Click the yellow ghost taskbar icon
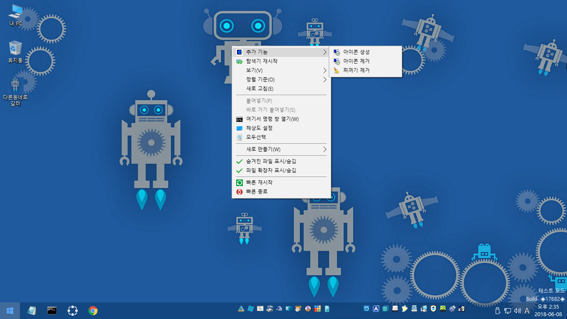This screenshot has height=319, width=567. (x=404, y=309)
